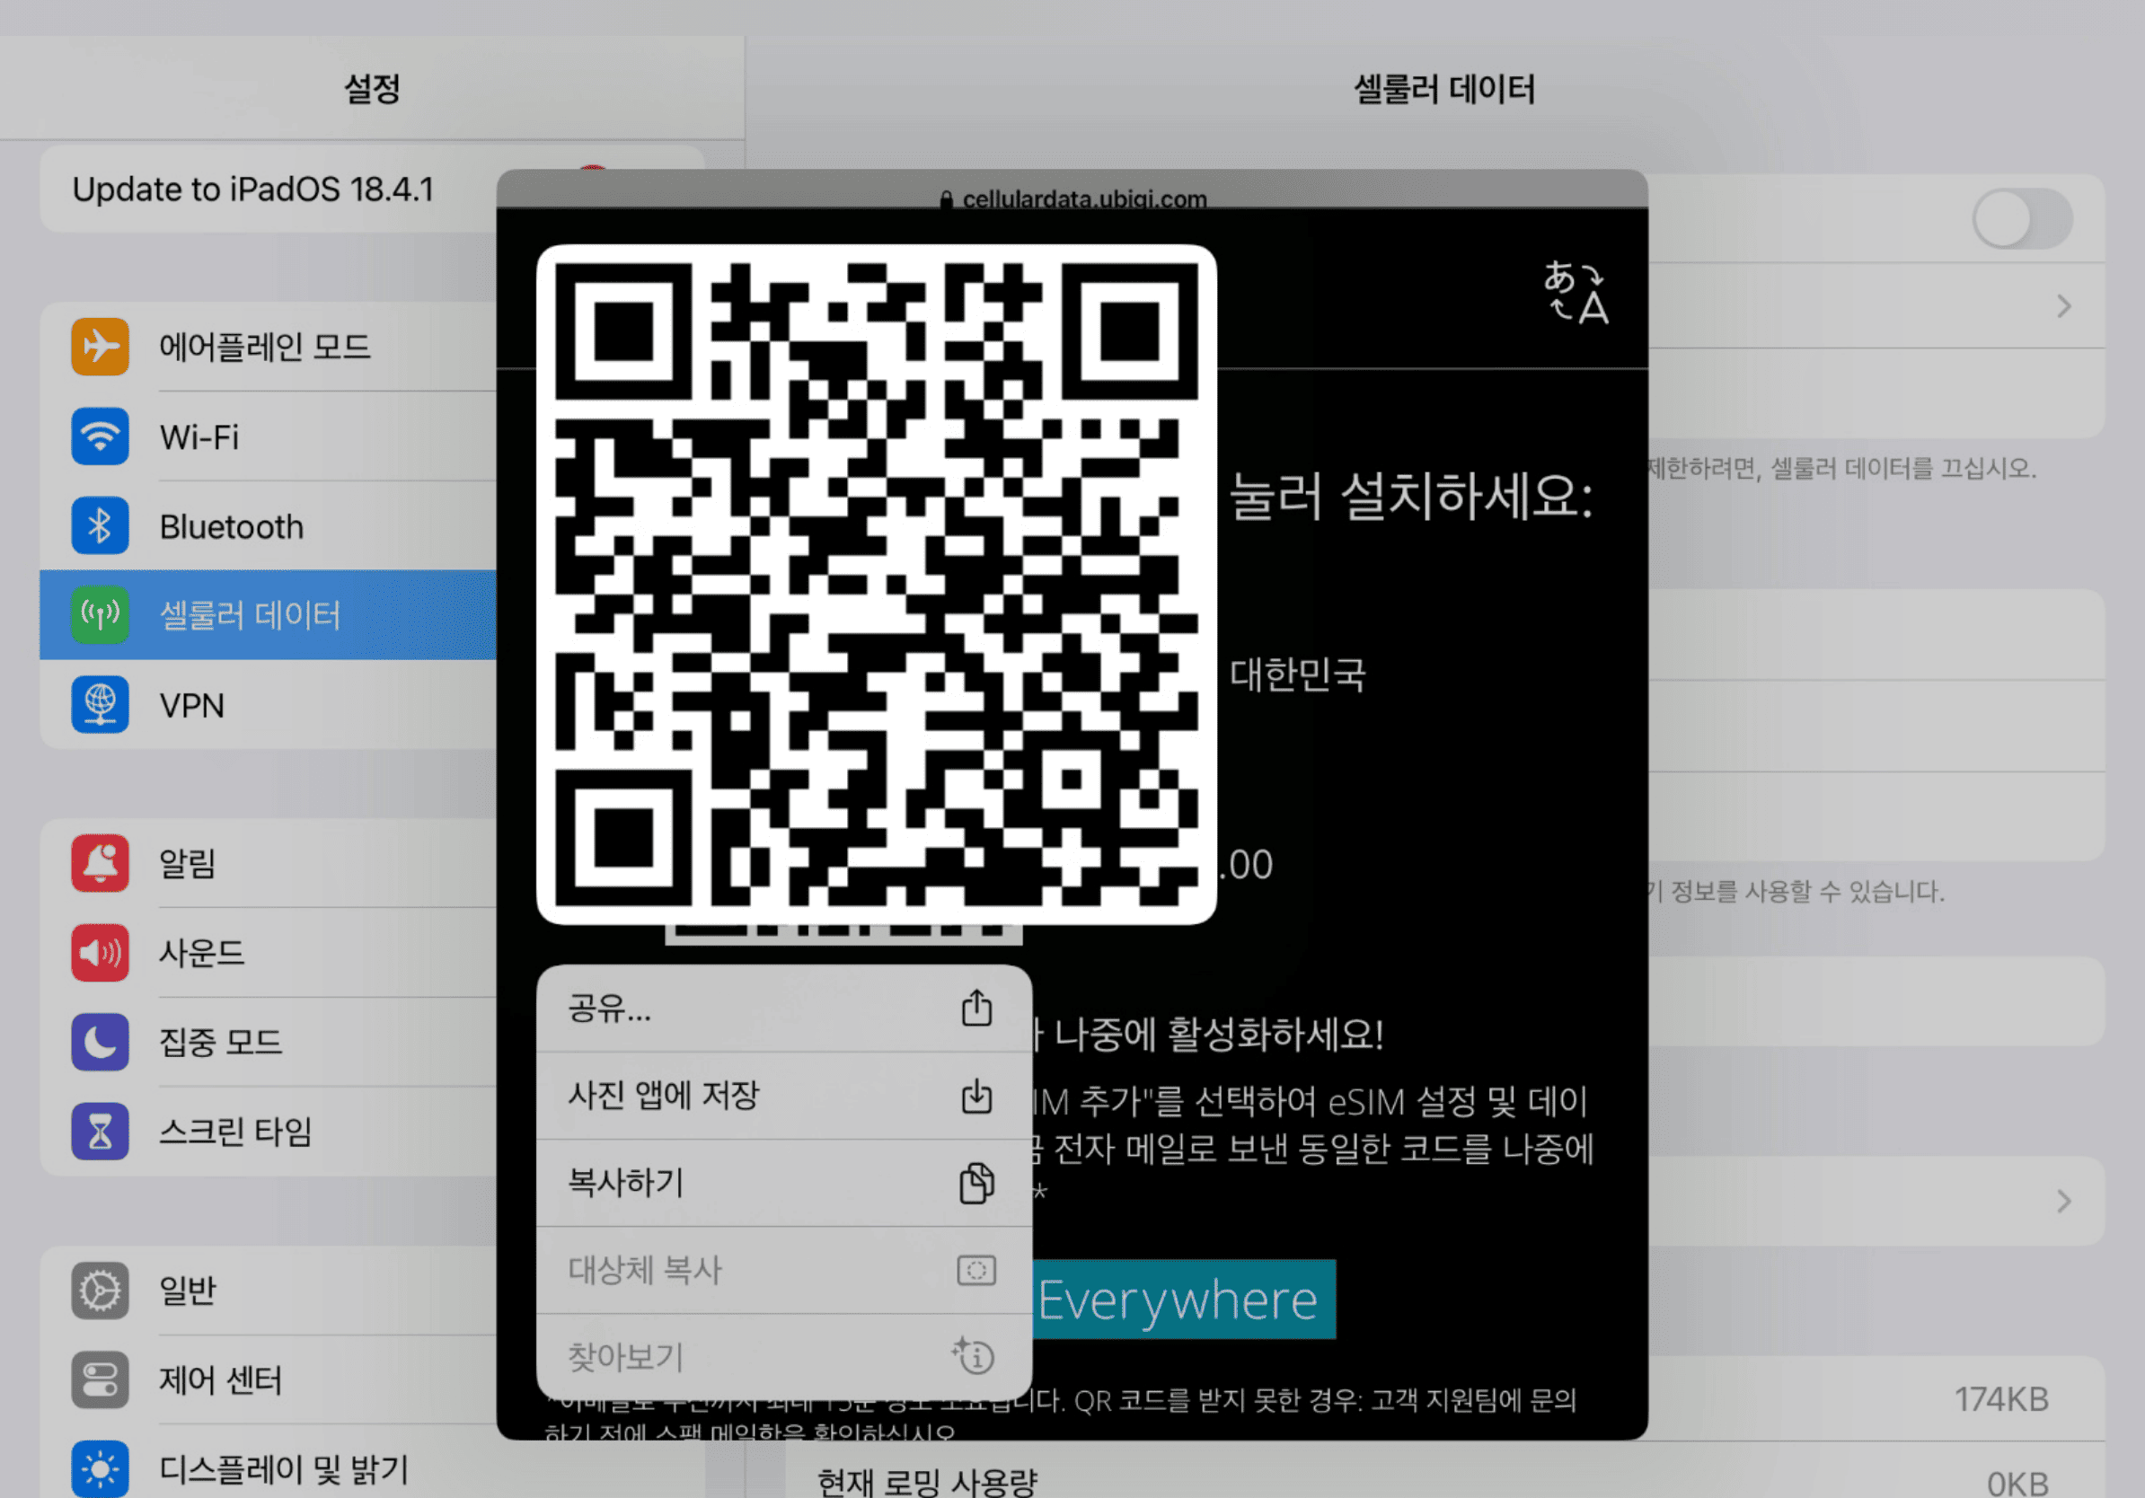
Task: Click the 대한민국 text in web sheet
Action: (x=1298, y=674)
